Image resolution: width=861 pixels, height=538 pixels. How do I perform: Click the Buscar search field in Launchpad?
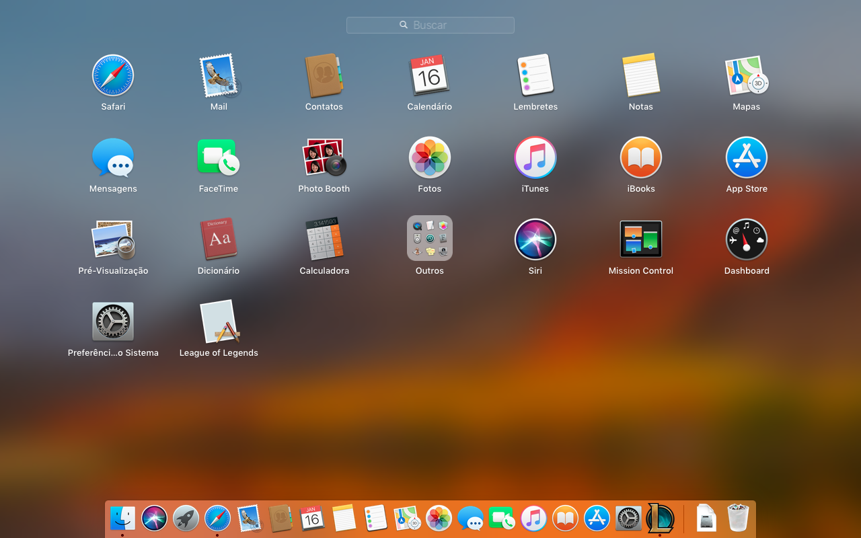point(430,25)
